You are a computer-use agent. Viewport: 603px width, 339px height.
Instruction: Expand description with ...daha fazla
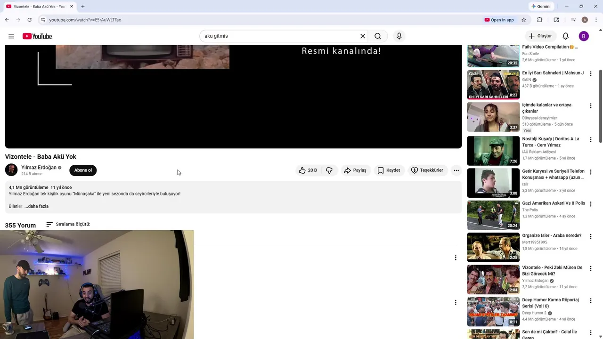coord(36,206)
